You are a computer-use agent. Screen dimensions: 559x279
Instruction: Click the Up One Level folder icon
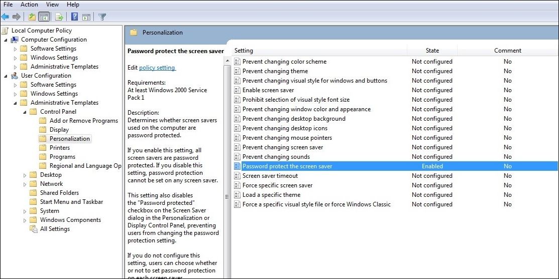tap(32, 17)
